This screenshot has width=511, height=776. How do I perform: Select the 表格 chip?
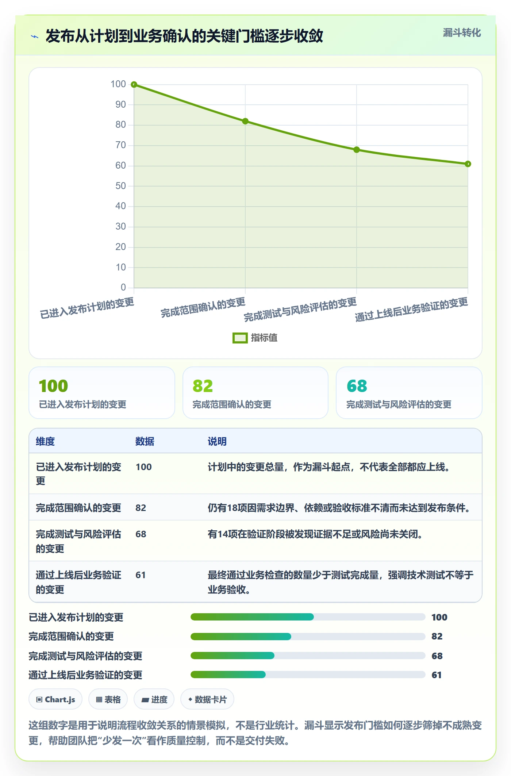108,699
